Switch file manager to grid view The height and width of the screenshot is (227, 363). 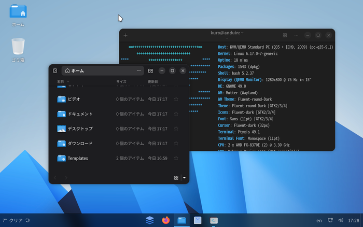click(176, 178)
